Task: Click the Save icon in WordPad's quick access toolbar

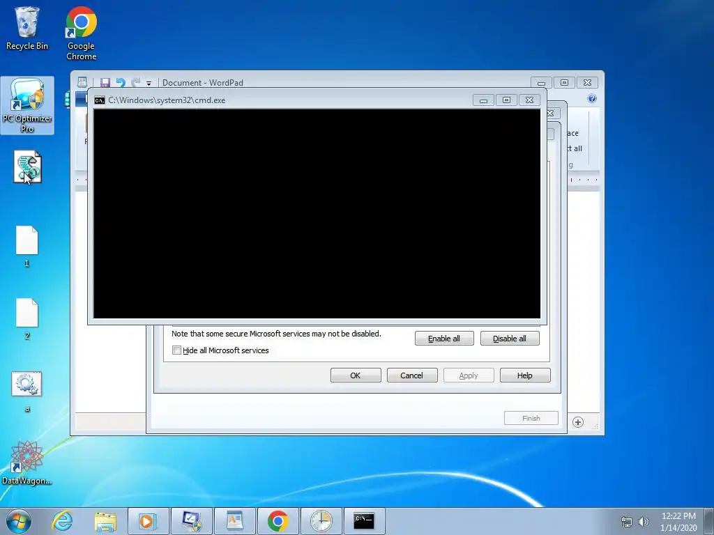Action: click(105, 83)
